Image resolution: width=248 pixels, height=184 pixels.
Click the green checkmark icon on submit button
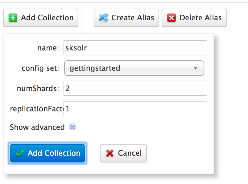coord(20,153)
